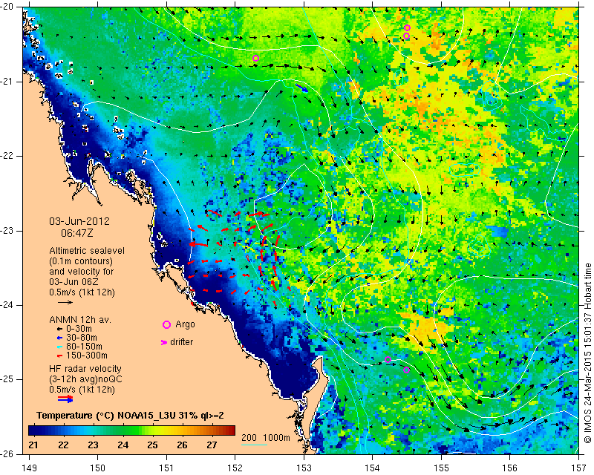Click the '03-Jun 06Z' legend text

74,282
